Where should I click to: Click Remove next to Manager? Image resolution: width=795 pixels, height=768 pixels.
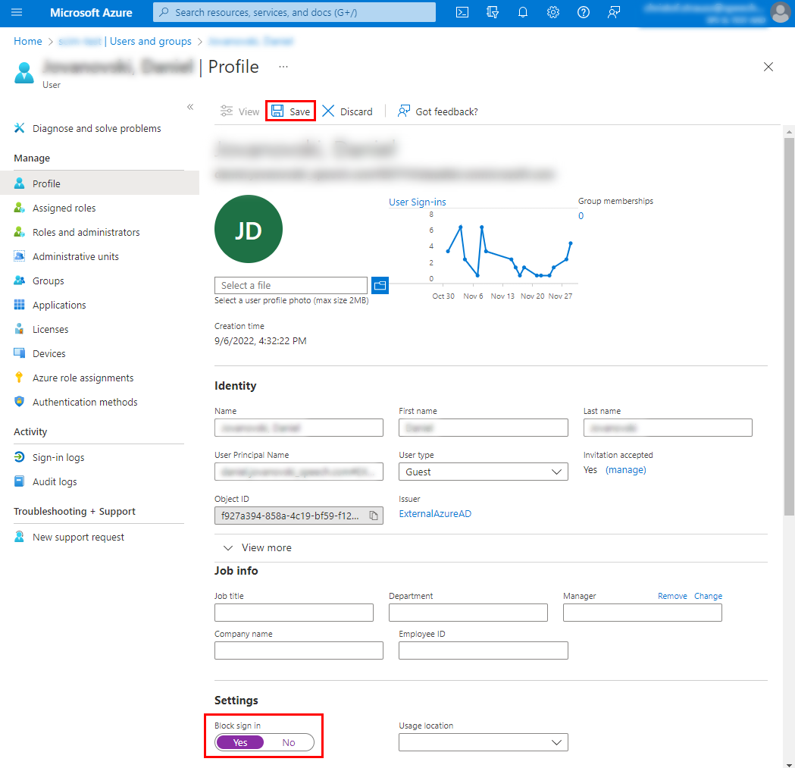click(672, 596)
